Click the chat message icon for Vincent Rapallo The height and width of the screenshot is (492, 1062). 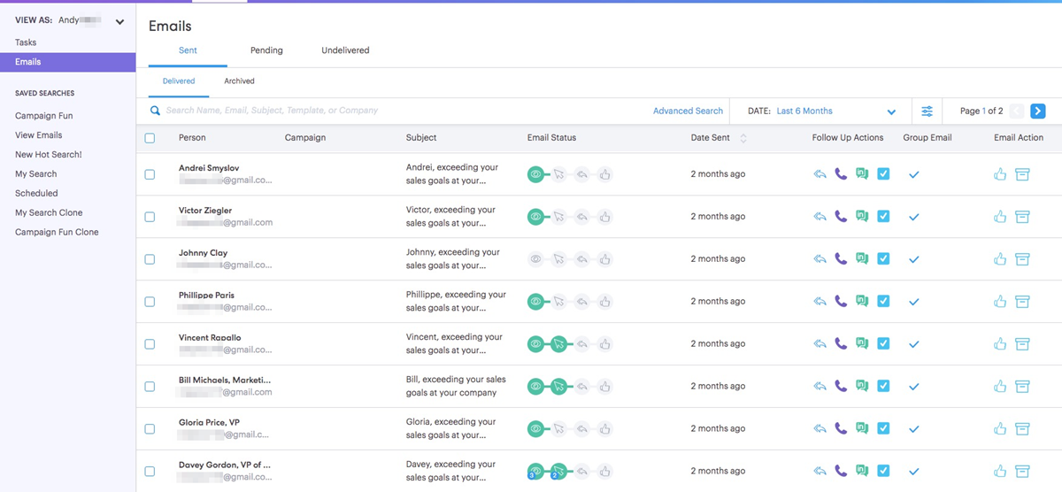862,344
